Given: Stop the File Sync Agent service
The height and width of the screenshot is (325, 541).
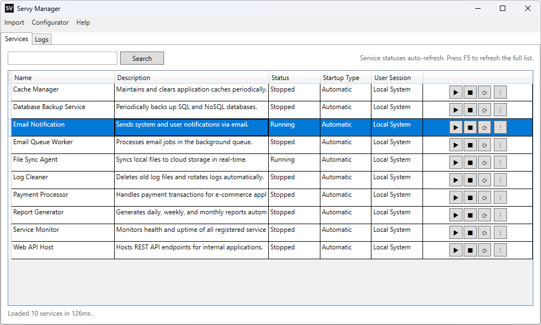Looking at the screenshot, I should (470, 163).
